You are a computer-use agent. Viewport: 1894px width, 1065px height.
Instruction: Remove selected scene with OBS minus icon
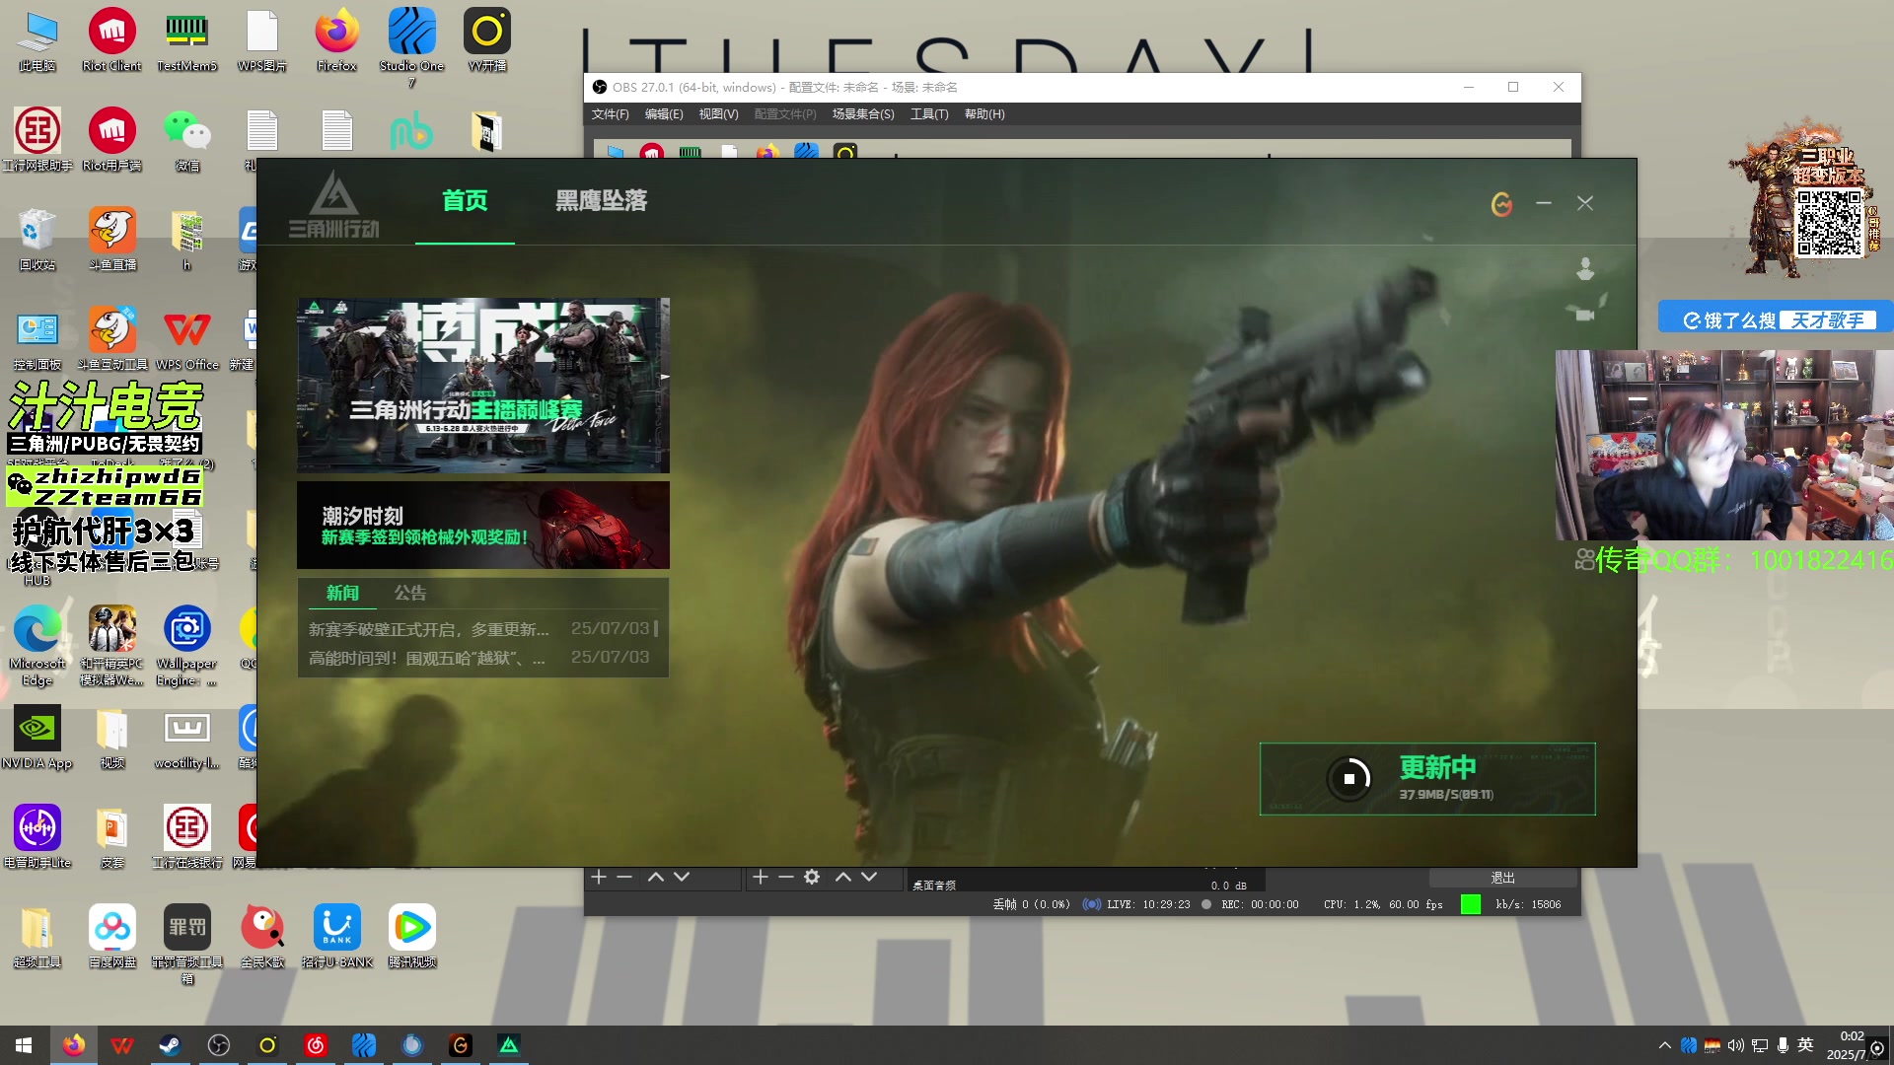[x=624, y=877]
